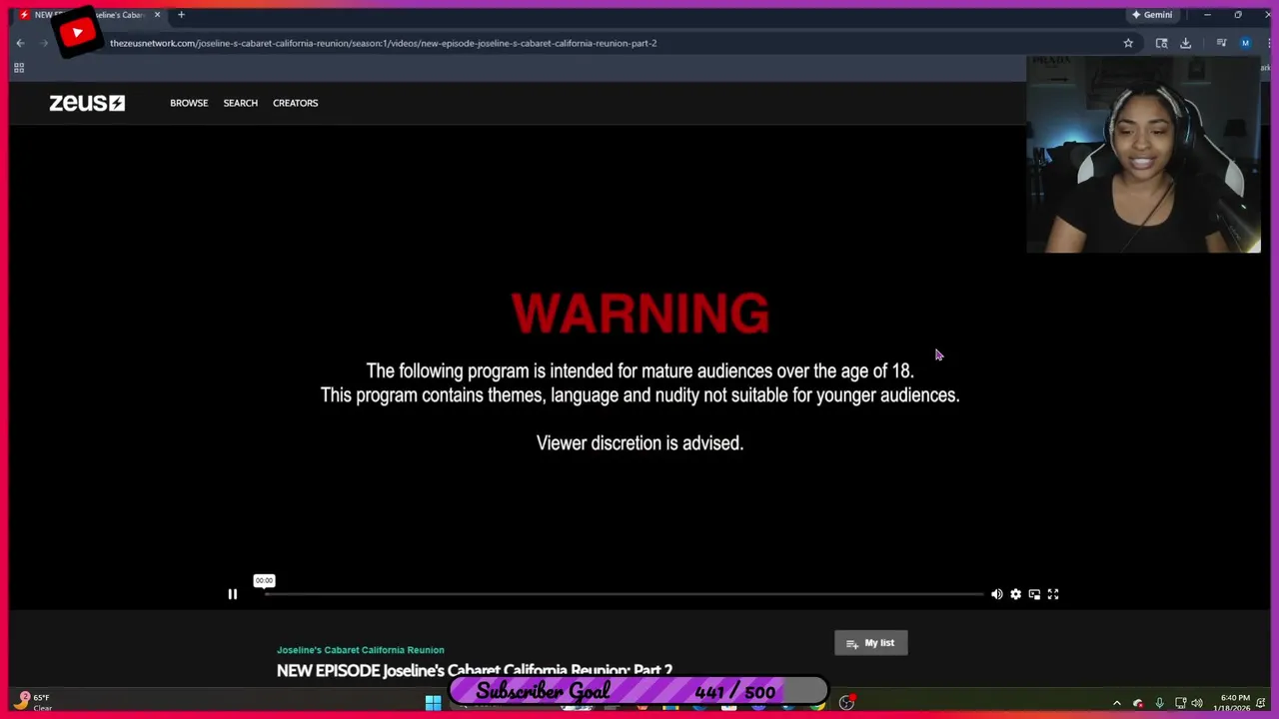Open the Windows Start menu

pos(433,703)
